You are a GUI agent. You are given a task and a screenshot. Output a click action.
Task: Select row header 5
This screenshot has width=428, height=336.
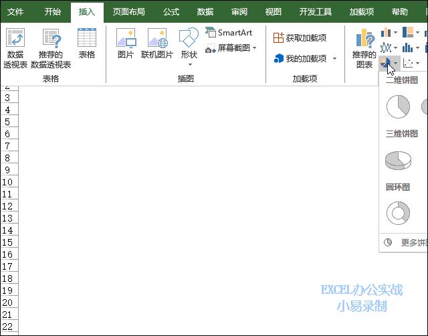pyautogui.click(x=9, y=122)
